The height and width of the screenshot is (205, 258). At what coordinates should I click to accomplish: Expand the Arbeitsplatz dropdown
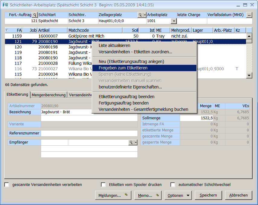point(173,21)
